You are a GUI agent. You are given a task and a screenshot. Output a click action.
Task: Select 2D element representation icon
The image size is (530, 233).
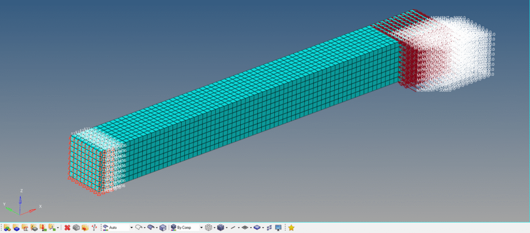tap(245, 228)
